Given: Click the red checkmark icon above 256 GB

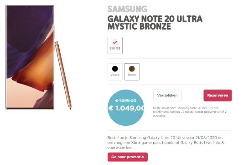Looking at the screenshot, I should (115, 42).
